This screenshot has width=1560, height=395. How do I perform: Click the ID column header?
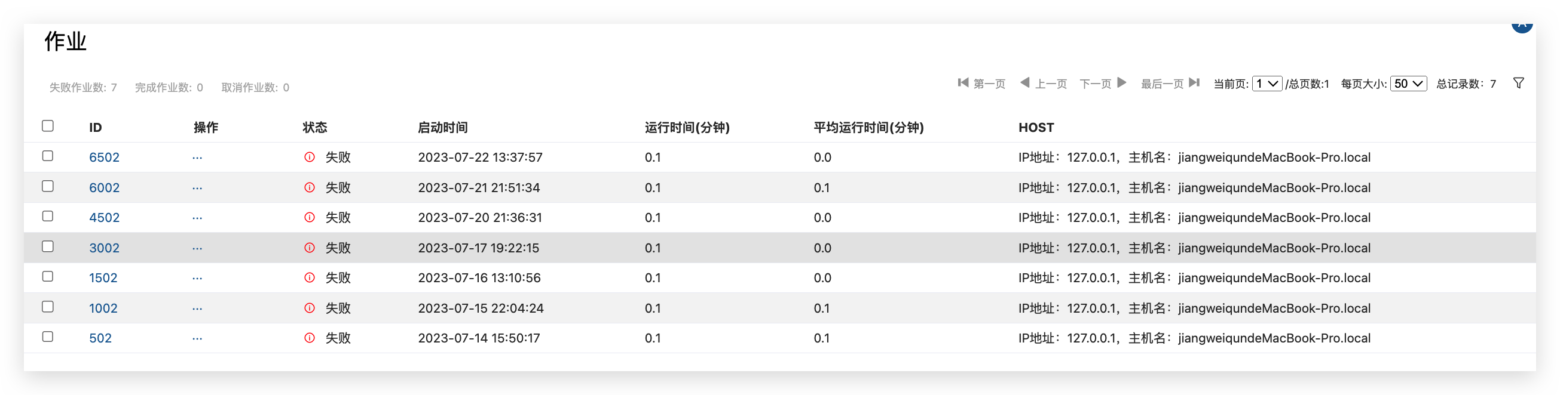point(95,128)
